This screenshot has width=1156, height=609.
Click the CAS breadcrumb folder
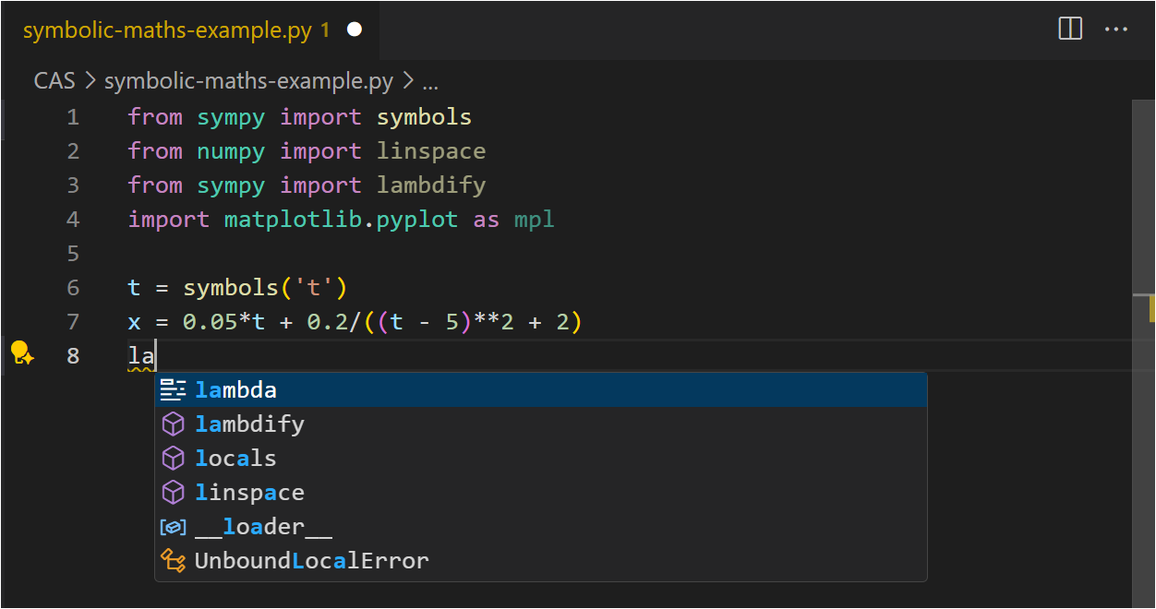click(54, 81)
